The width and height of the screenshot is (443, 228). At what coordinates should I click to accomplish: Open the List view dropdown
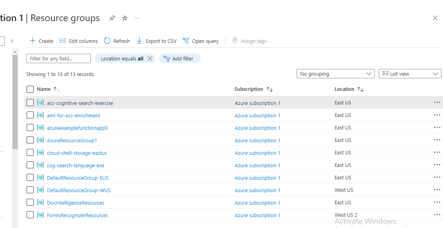click(410, 74)
